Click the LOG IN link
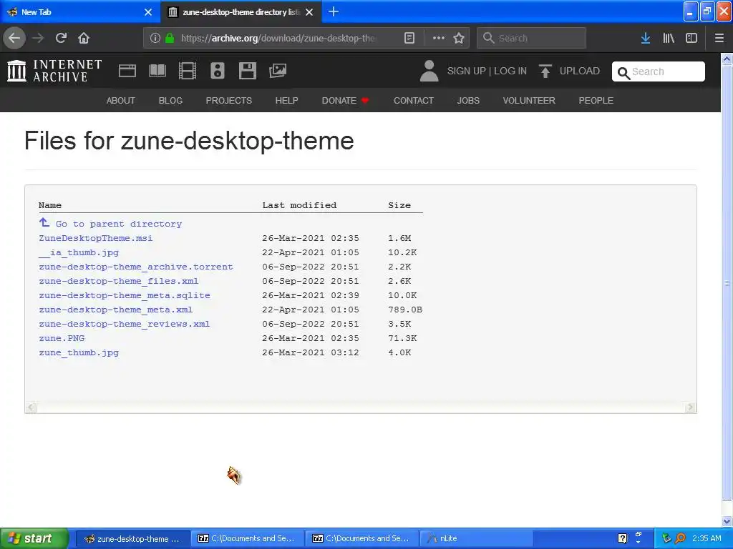 [x=510, y=71]
